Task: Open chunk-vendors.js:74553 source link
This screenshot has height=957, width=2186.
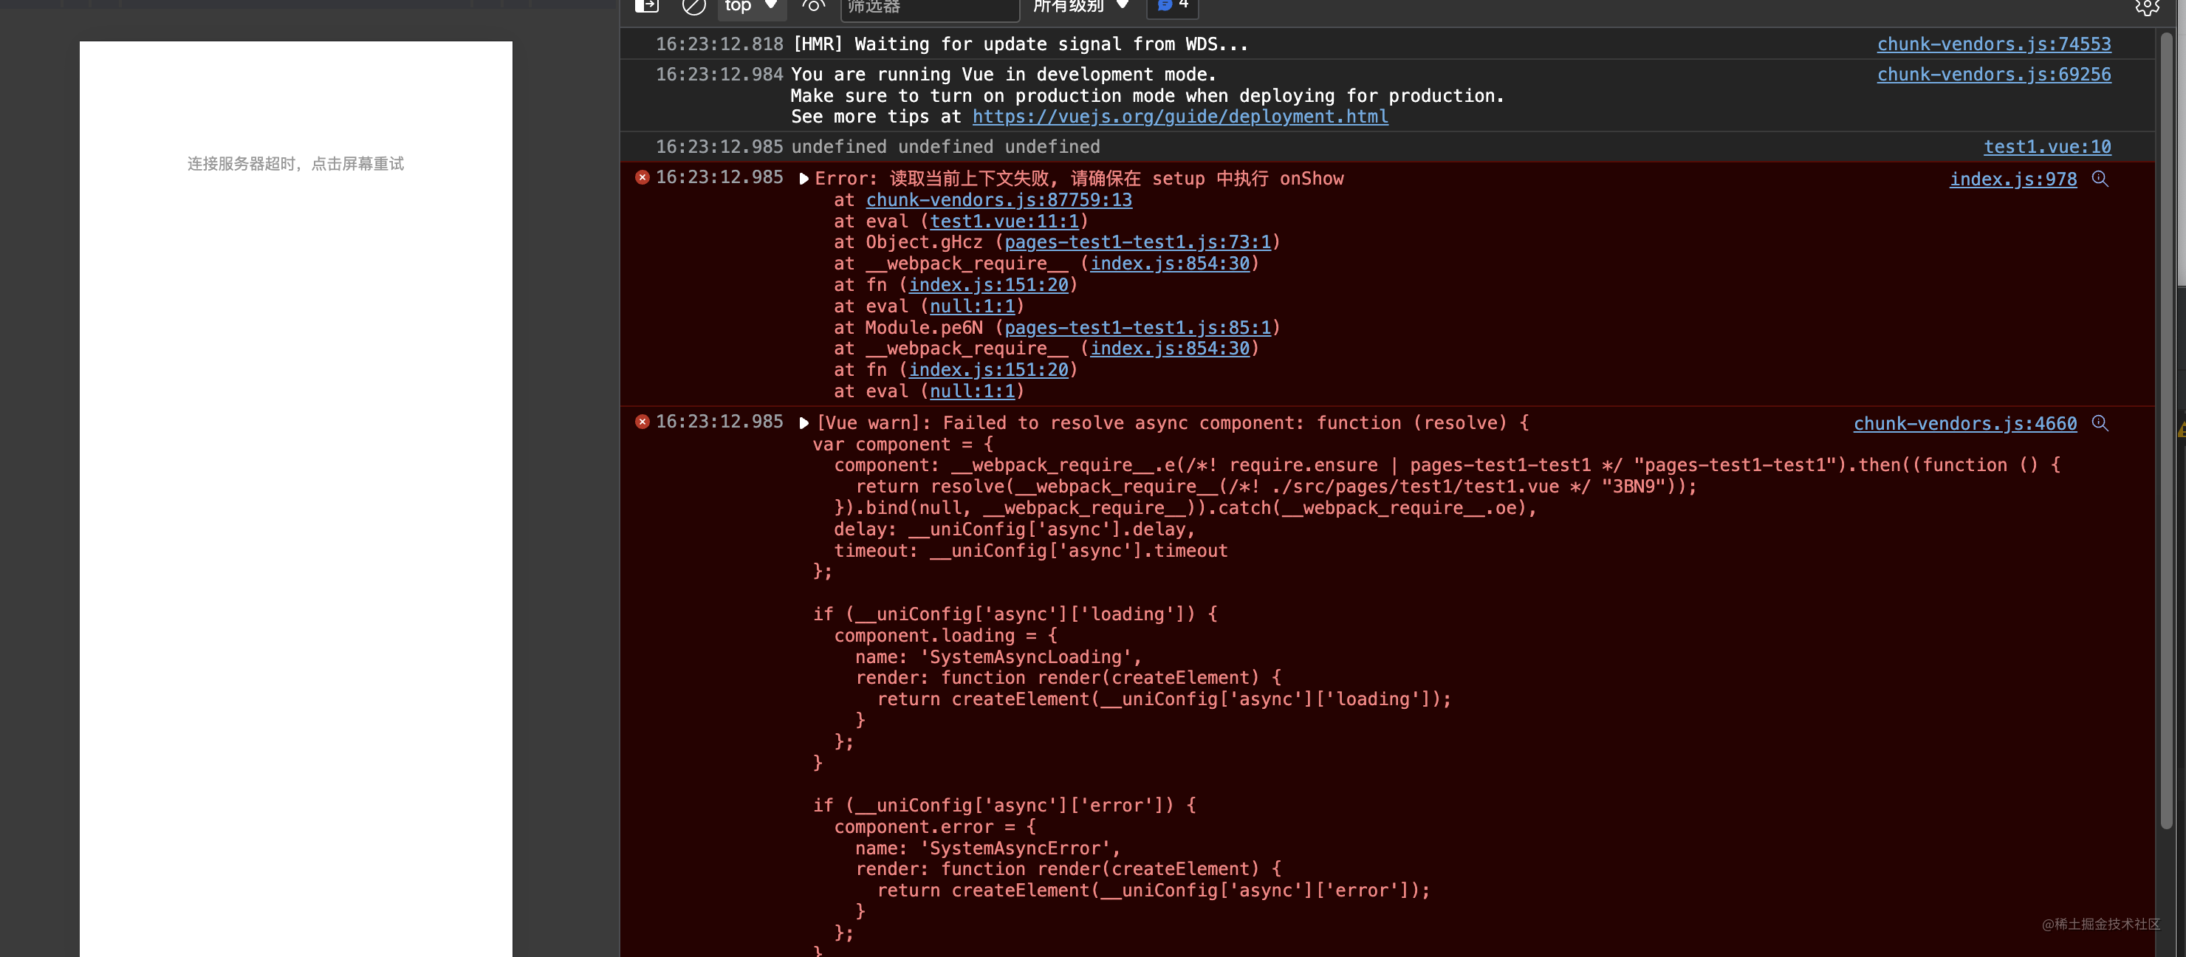Action: (x=1993, y=44)
